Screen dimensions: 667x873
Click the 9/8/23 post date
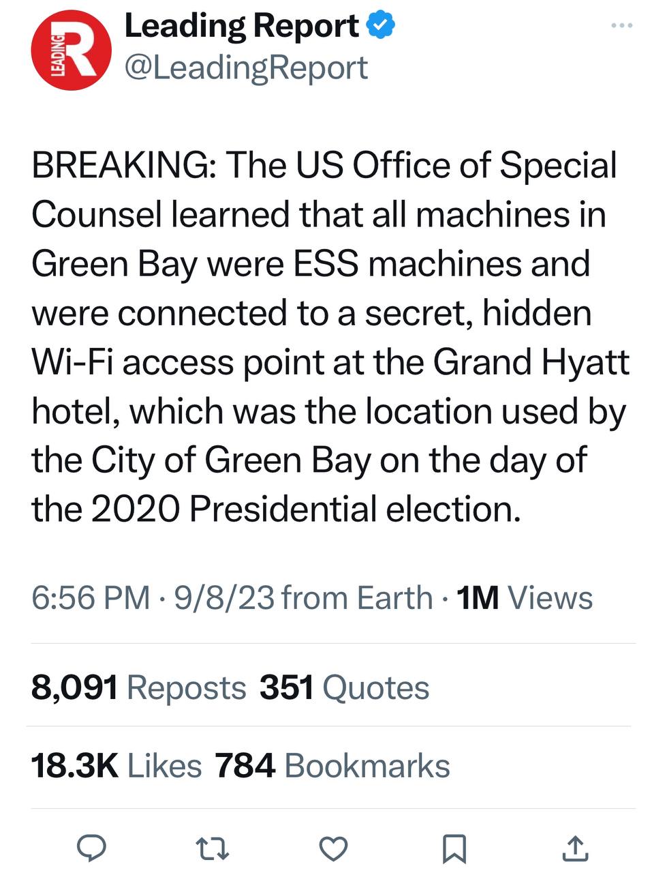point(224,598)
